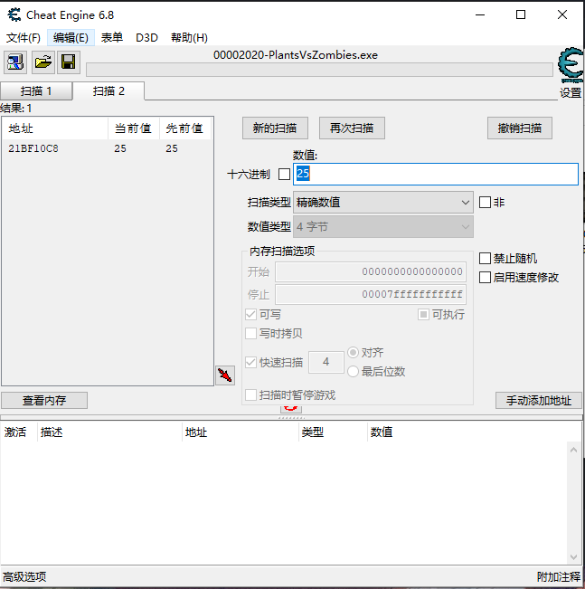Toggle the 可写 checkbox
The width and height of the screenshot is (585, 589).
[x=250, y=315]
